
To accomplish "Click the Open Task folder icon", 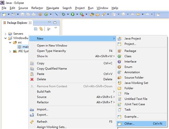I will (97, 15).
